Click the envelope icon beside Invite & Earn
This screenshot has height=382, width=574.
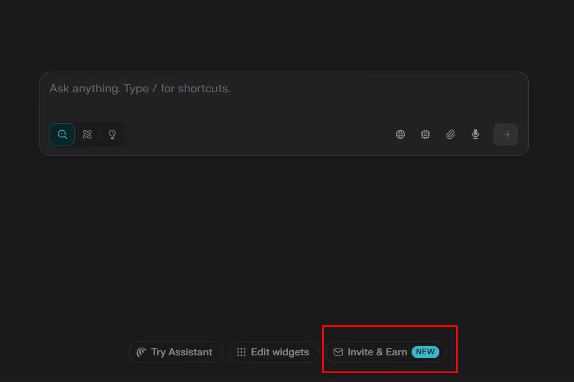(x=338, y=352)
